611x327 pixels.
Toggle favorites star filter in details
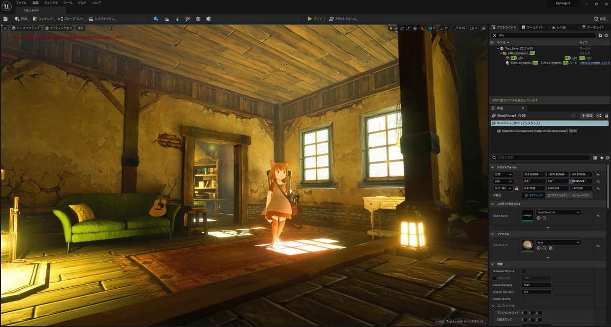[x=601, y=158]
